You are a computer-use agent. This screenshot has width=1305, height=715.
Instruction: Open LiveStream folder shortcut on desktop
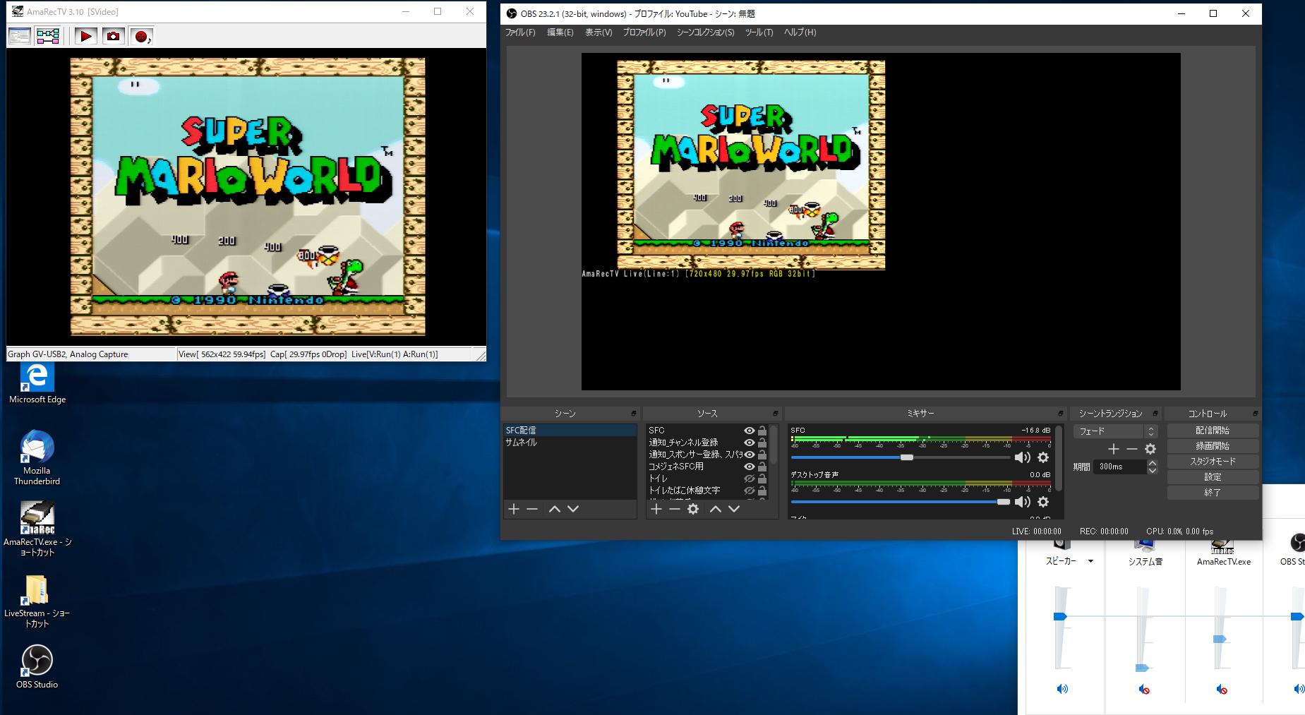[37, 601]
